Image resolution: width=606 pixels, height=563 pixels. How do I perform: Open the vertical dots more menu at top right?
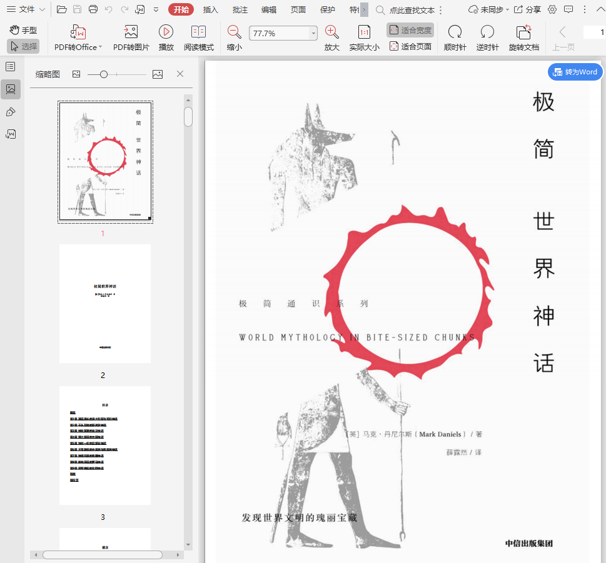(x=585, y=9)
